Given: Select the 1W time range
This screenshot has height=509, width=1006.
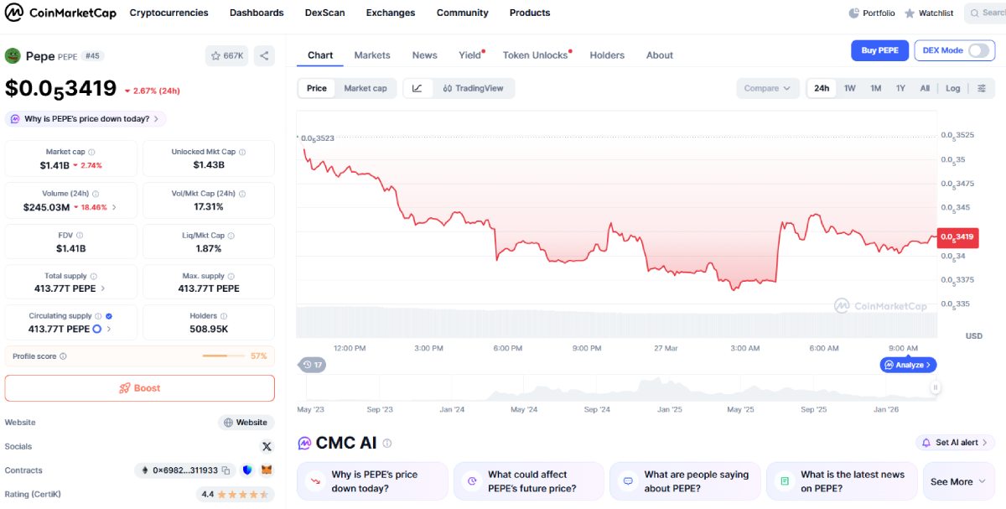Looking at the screenshot, I should (x=850, y=88).
